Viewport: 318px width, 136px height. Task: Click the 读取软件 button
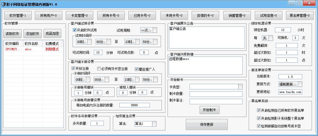[x=12, y=34]
